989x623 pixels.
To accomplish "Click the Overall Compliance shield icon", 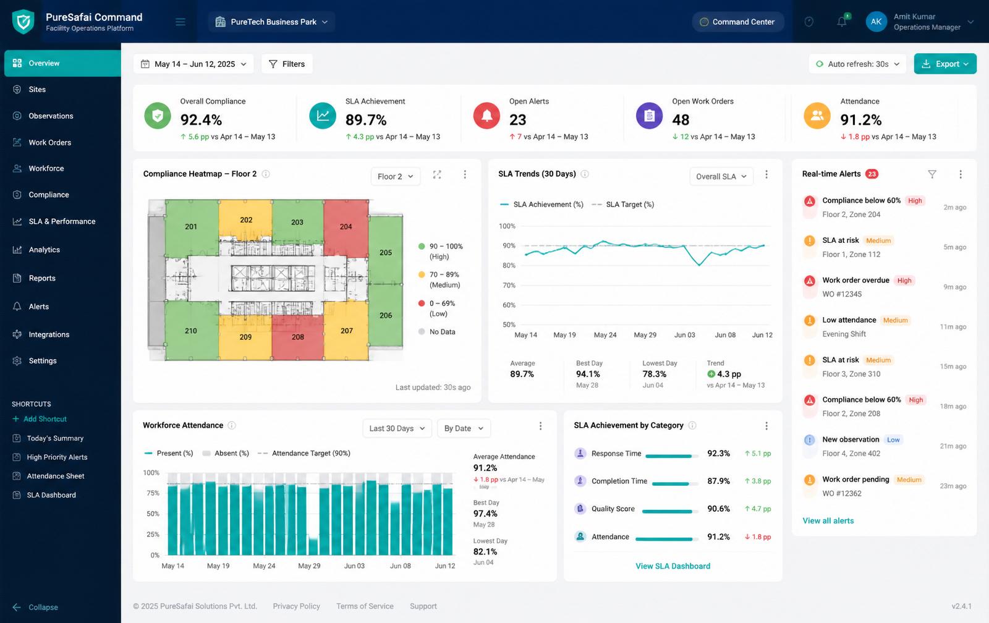I will [x=158, y=116].
